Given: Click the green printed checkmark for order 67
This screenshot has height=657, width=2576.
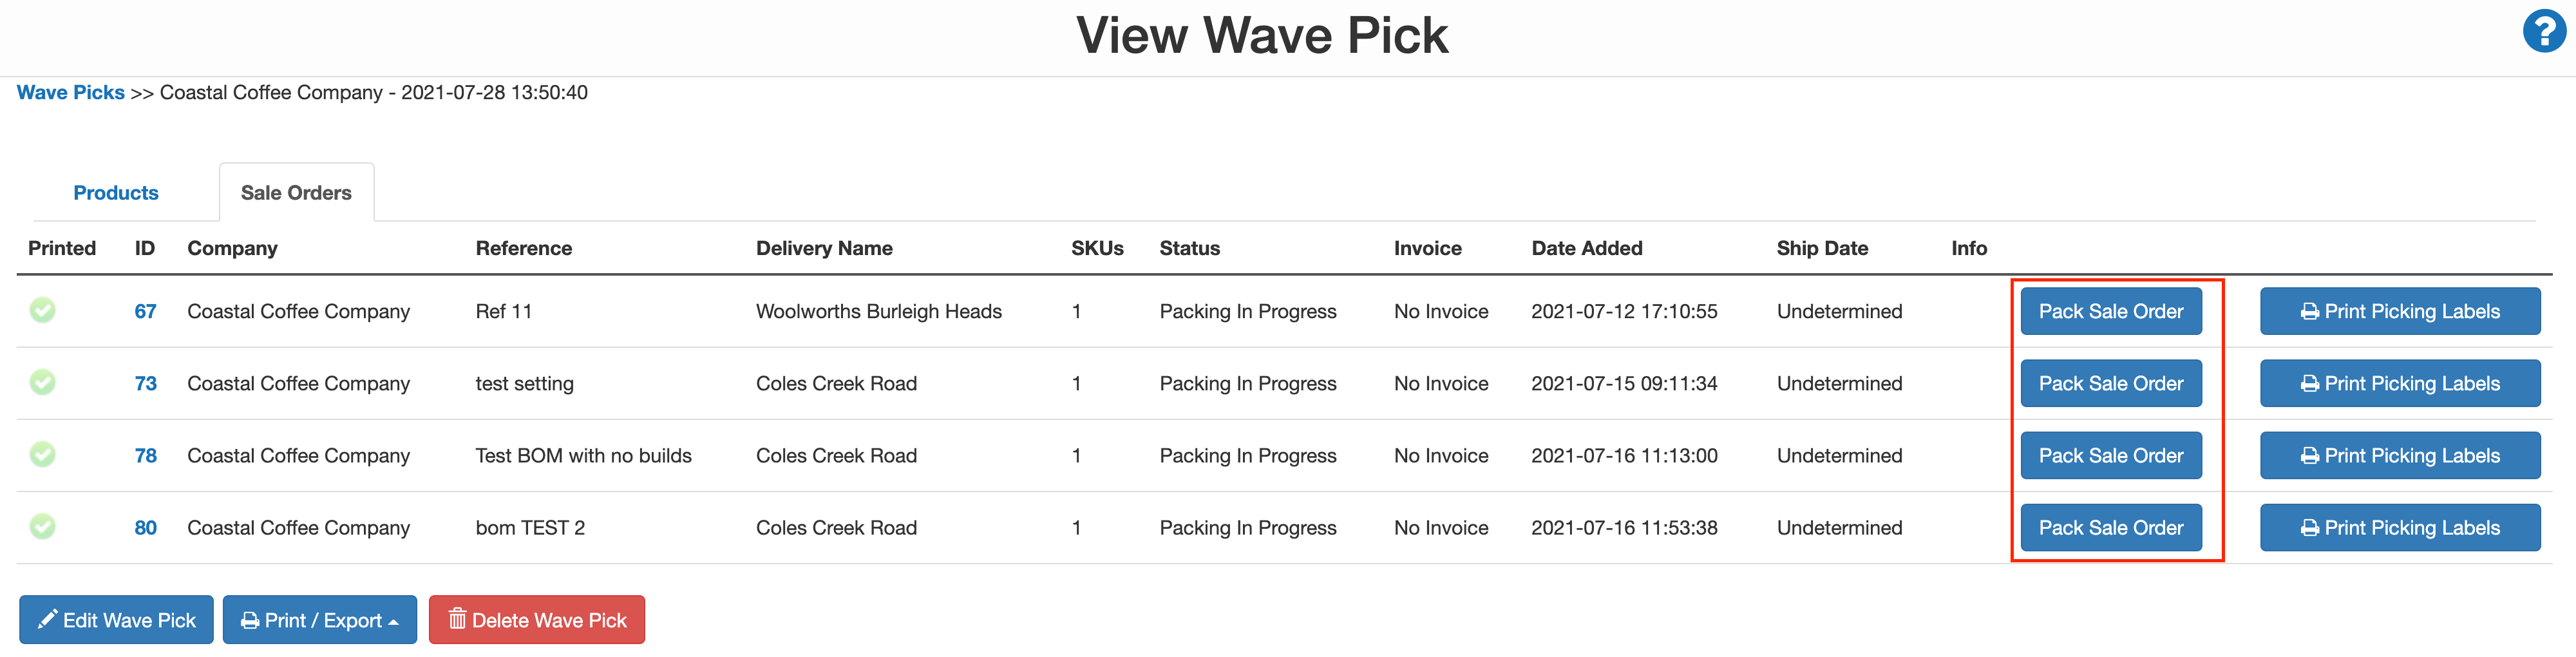Looking at the screenshot, I should coord(42,311).
